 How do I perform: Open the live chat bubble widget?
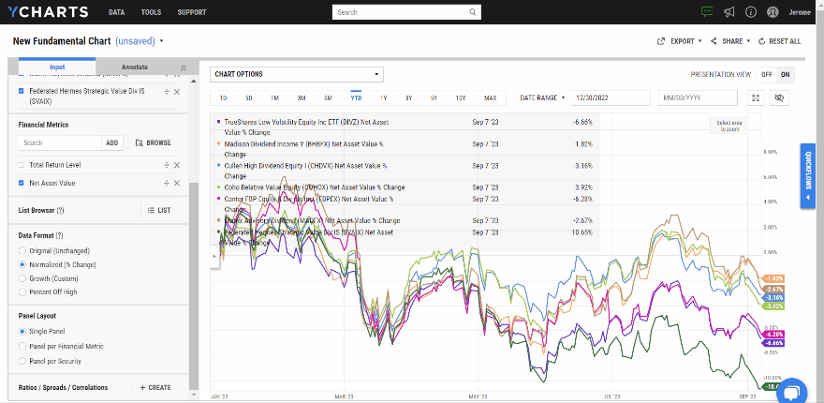[791, 392]
